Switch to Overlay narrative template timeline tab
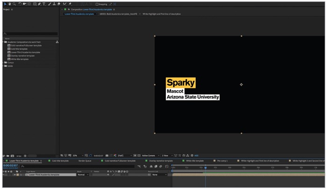This screenshot has height=190, width=327. click(x=161, y=161)
